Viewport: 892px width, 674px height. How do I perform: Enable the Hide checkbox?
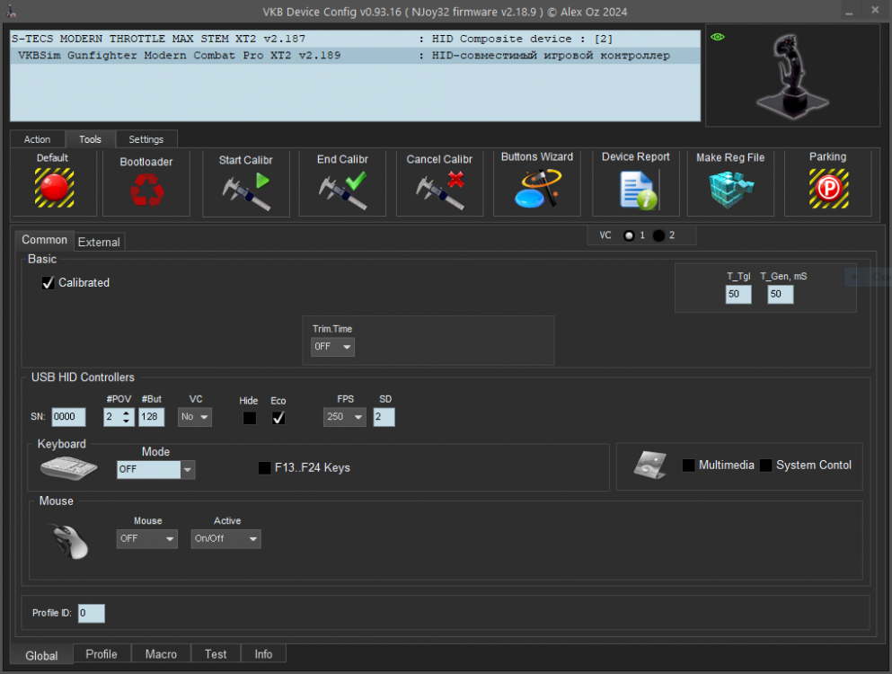[249, 418]
